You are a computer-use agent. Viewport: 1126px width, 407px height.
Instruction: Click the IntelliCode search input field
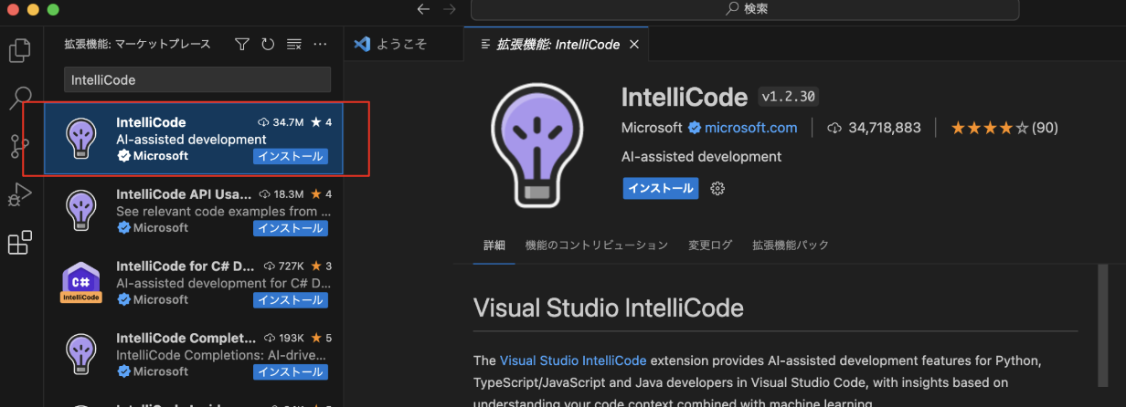(197, 79)
